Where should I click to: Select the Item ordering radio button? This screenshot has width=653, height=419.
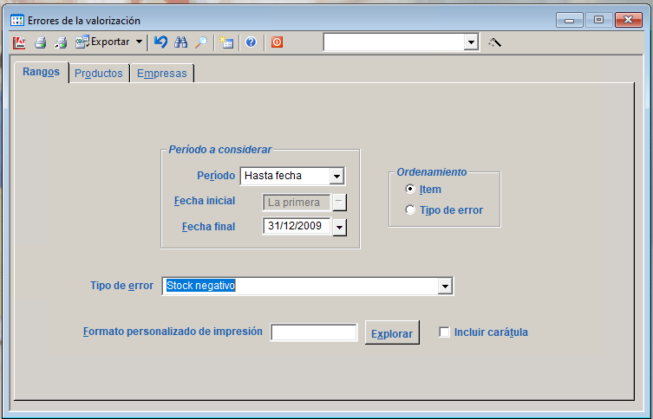(x=410, y=190)
